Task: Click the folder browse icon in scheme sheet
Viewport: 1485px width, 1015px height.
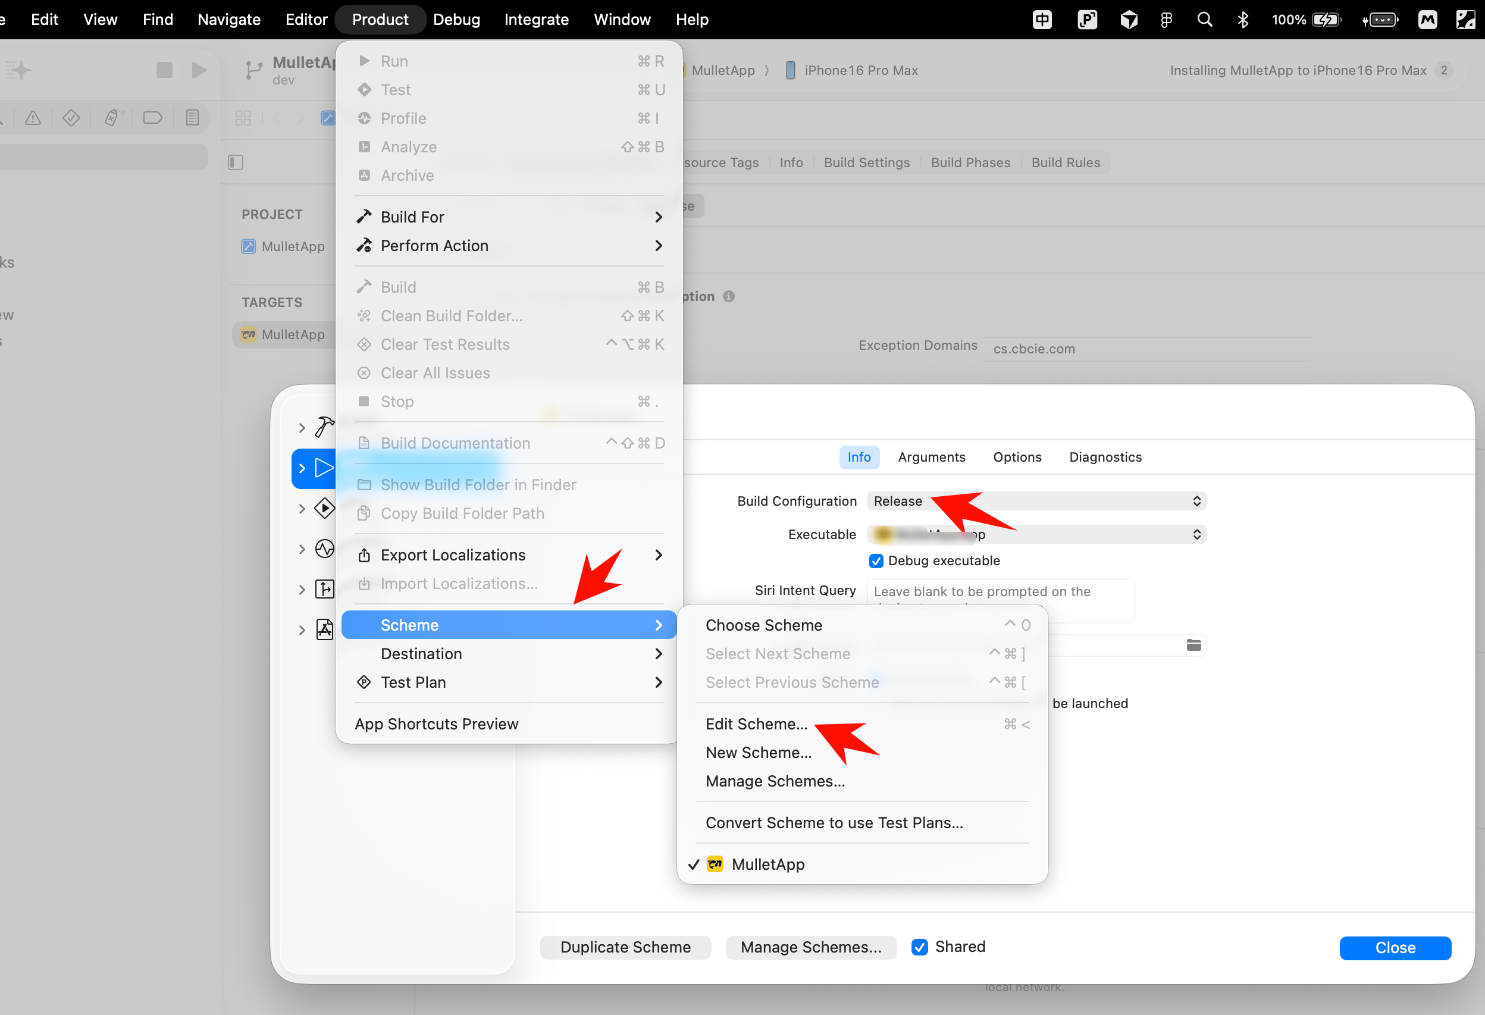Action: 1193,645
